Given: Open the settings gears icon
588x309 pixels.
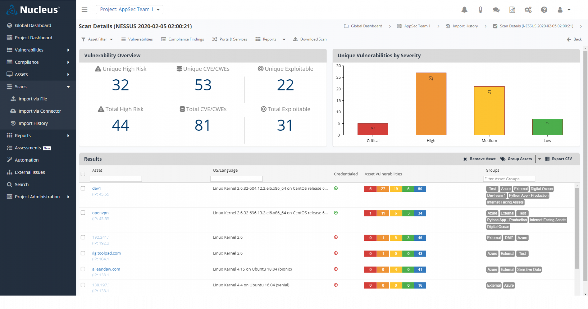Looking at the screenshot, I should coord(528,10).
